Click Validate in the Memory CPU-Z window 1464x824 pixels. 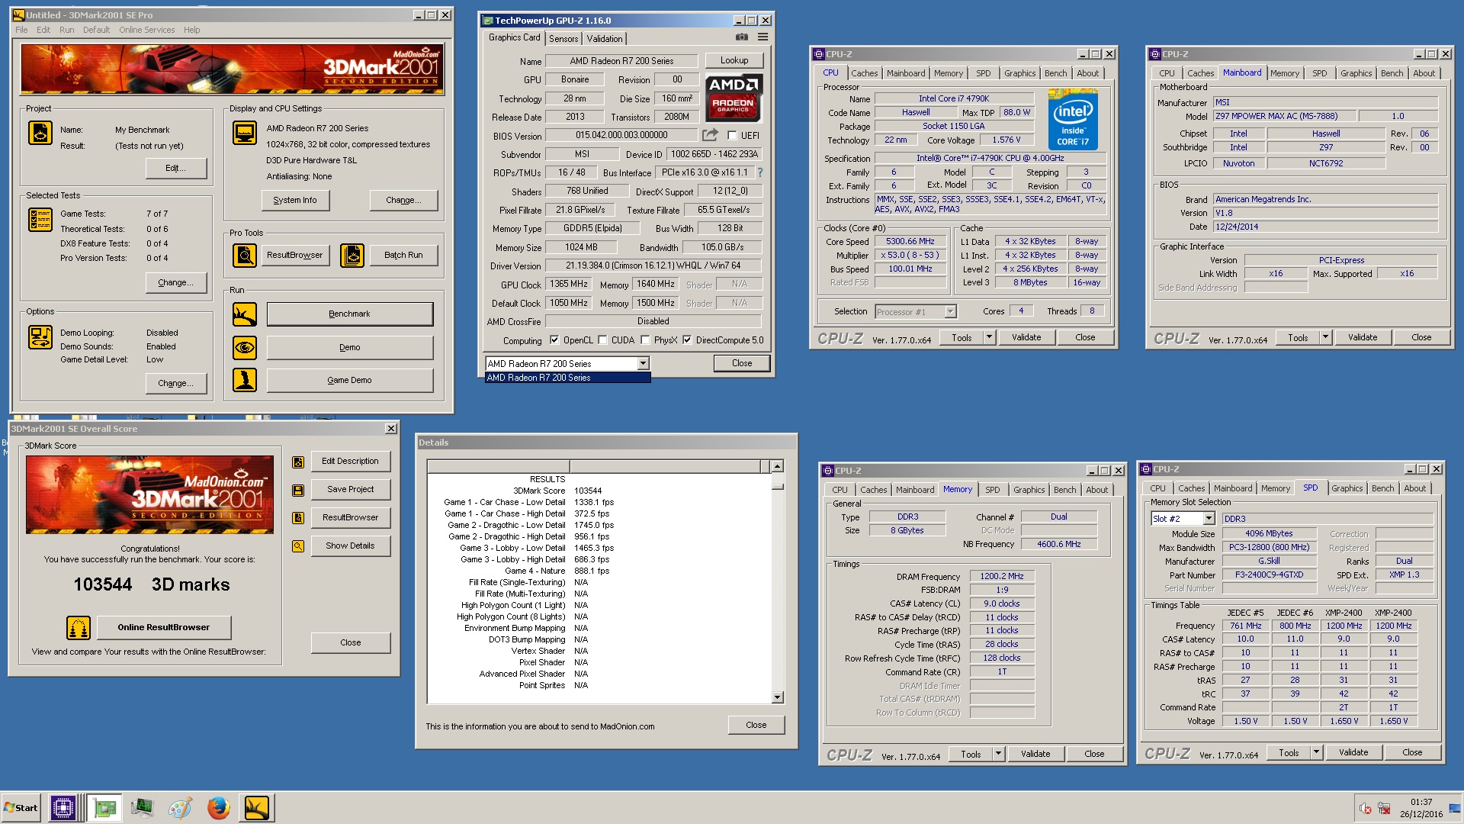(x=1035, y=754)
